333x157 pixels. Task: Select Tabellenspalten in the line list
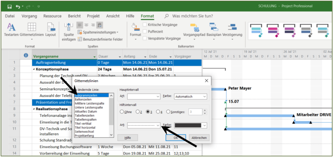pos(86,119)
